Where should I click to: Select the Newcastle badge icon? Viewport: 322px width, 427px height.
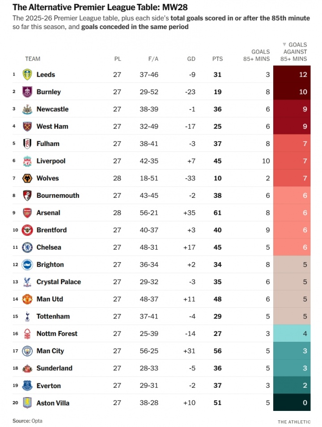27,109
